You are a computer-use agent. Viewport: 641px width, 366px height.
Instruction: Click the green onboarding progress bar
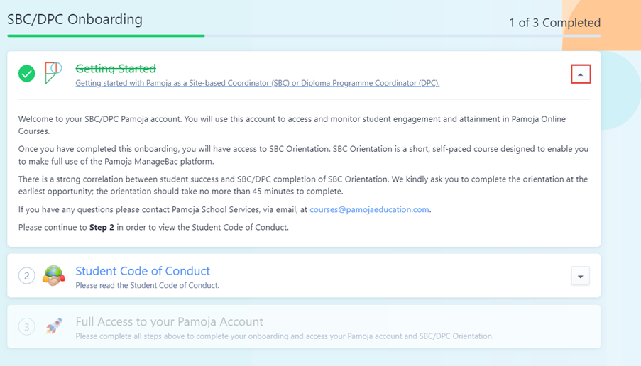106,35
